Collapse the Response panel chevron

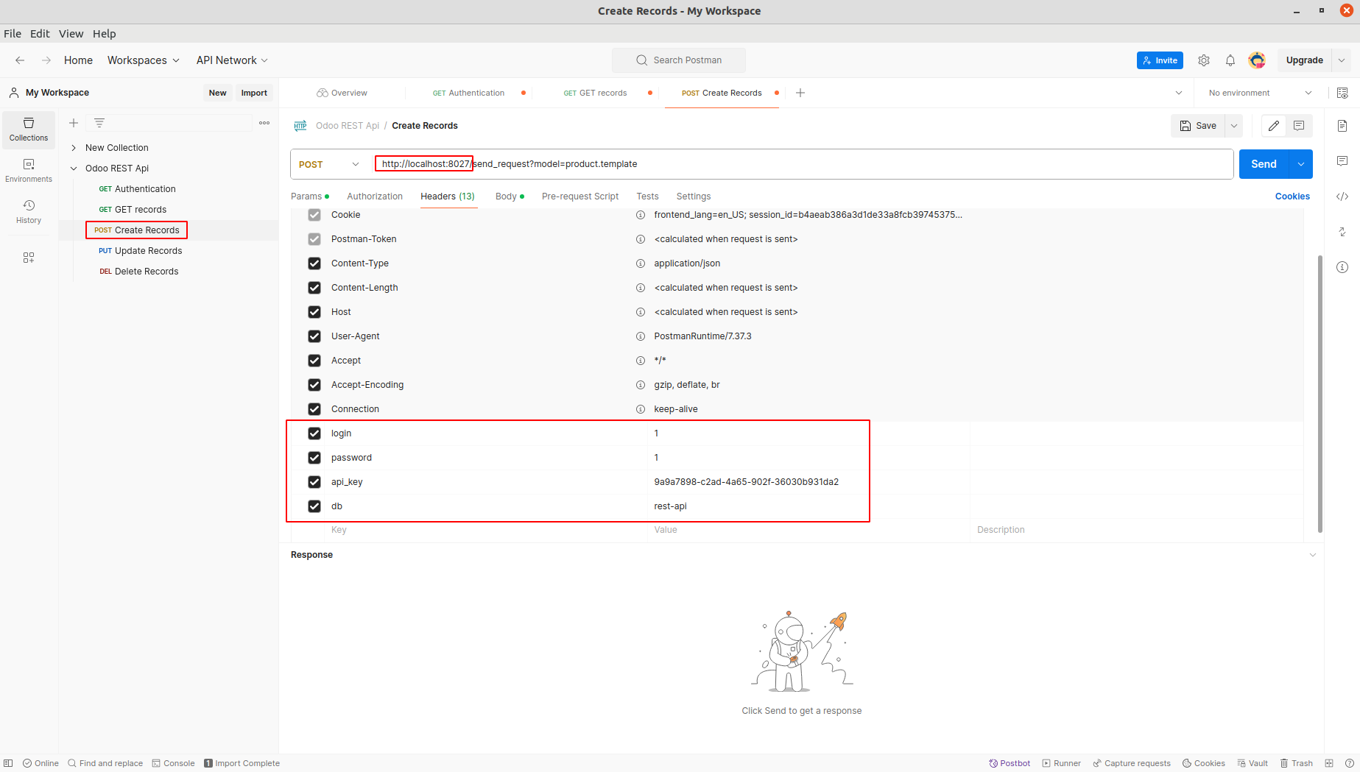point(1313,555)
